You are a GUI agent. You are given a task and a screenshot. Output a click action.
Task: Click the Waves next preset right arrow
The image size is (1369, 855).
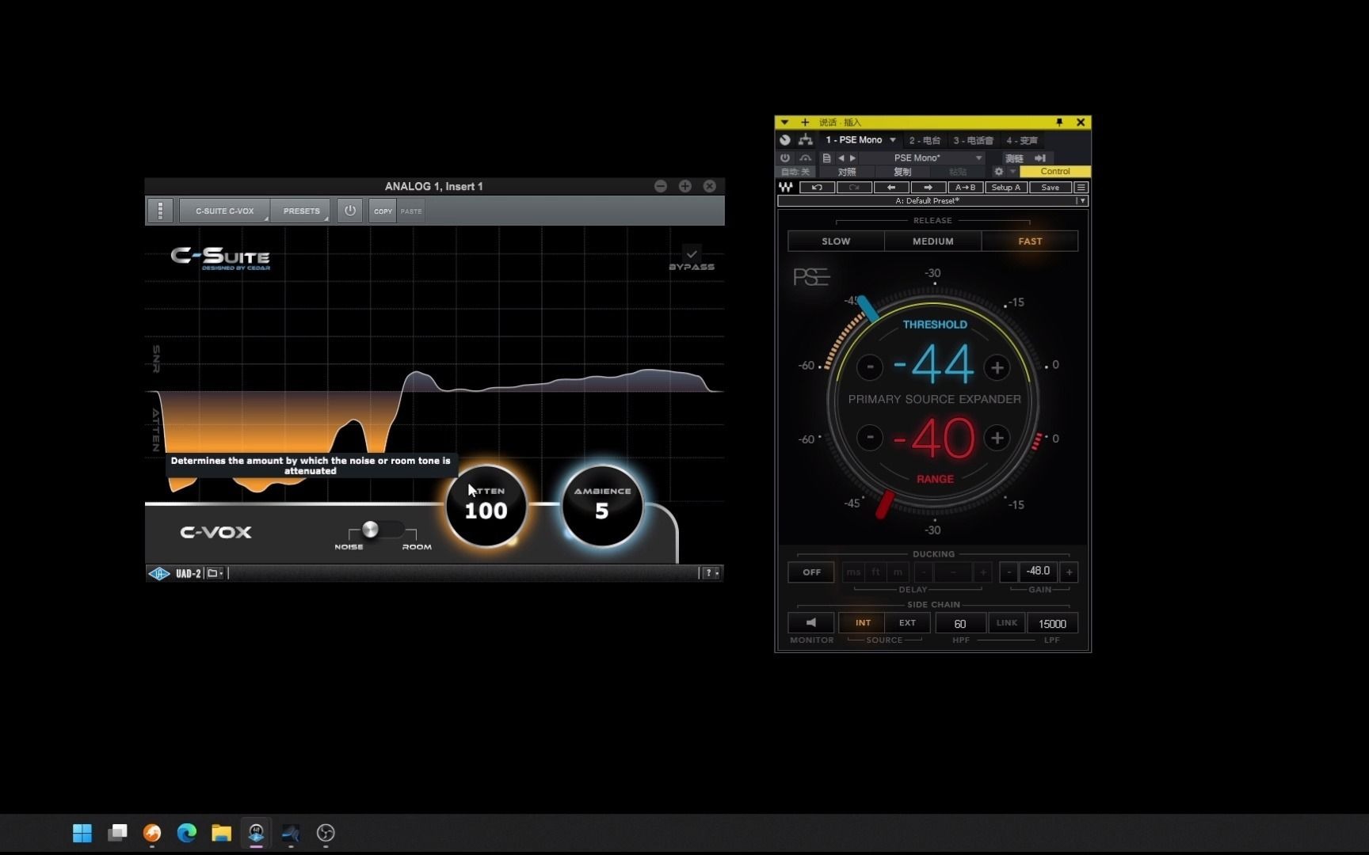click(929, 188)
